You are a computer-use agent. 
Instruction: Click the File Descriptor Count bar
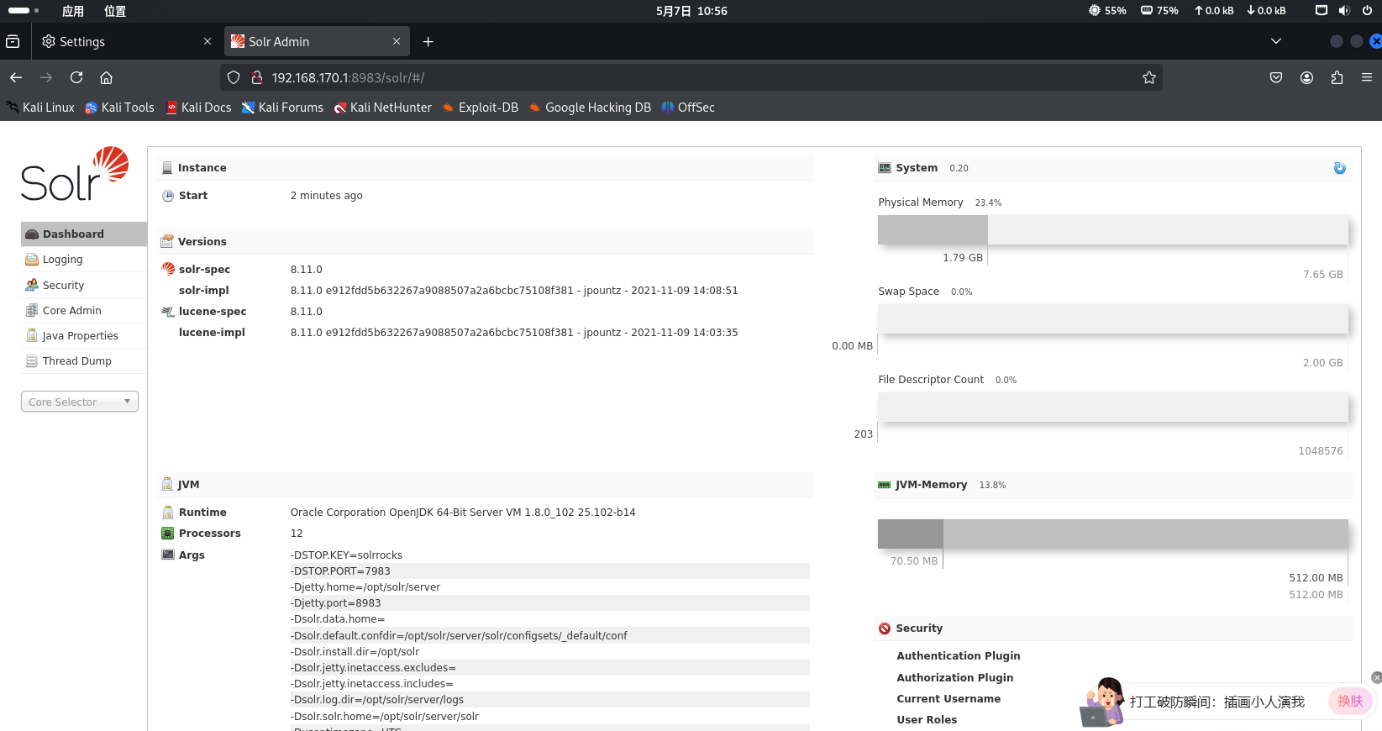coord(1113,408)
